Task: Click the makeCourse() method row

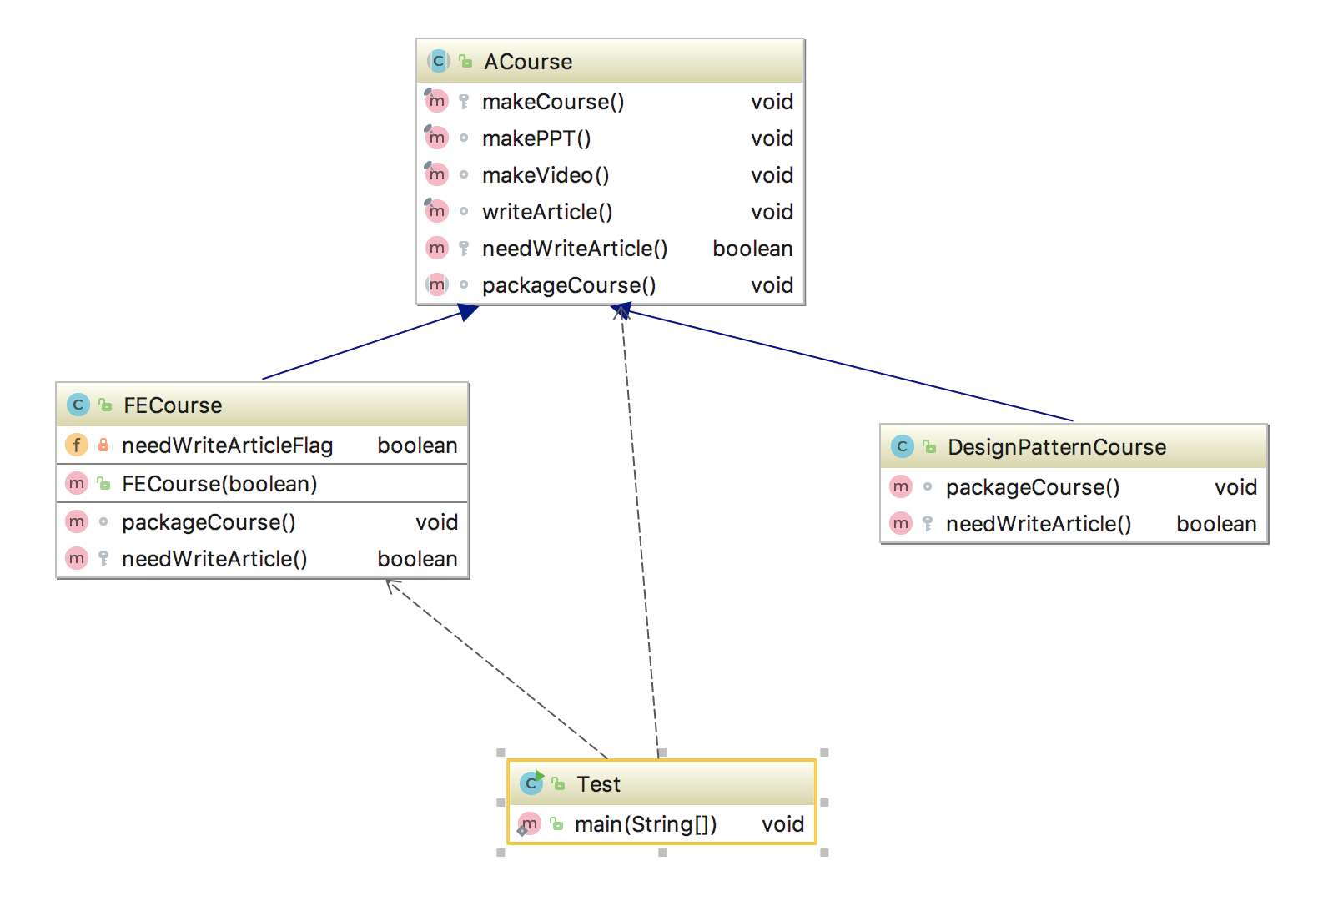Action: pyautogui.click(x=610, y=102)
